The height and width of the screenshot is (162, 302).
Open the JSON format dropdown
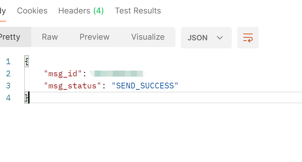[x=206, y=38]
